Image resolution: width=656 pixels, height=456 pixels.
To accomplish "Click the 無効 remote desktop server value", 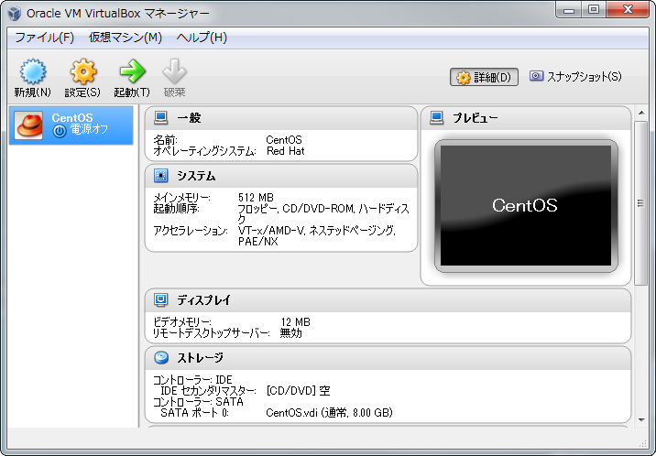I will tap(290, 333).
